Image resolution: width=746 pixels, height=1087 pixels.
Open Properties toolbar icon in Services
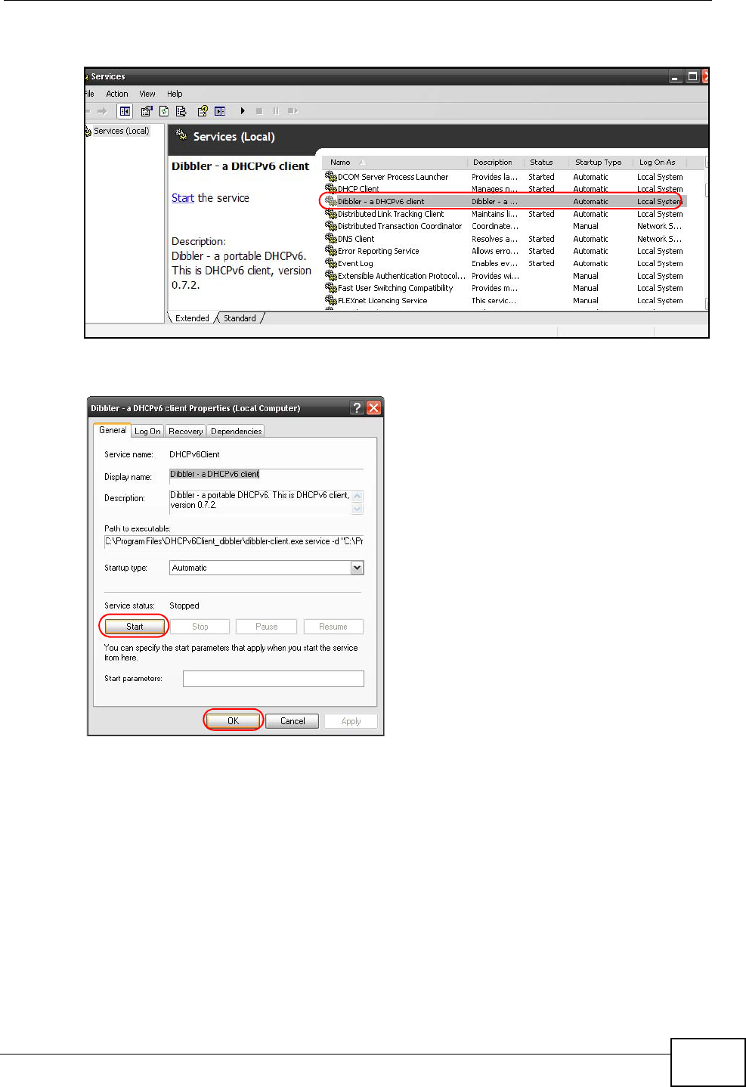pyautogui.click(x=147, y=111)
